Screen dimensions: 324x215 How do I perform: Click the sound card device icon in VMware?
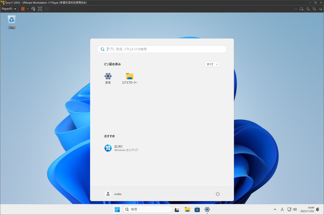click(x=320, y=9)
